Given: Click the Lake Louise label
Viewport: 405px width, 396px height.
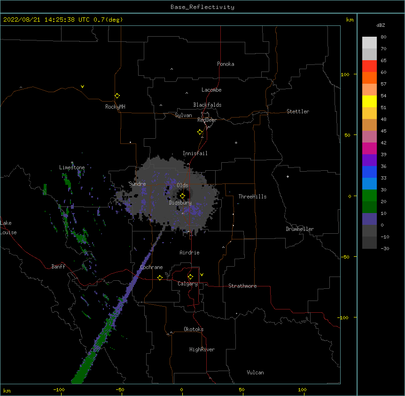Looking at the screenshot, I should point(8,228).
